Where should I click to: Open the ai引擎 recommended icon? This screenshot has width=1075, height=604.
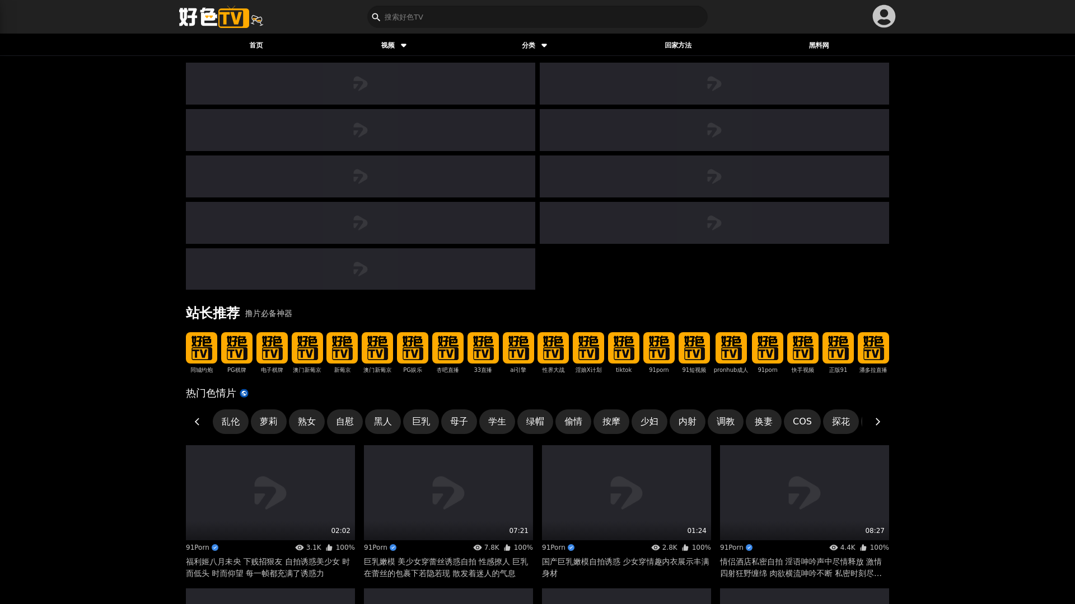518,348
